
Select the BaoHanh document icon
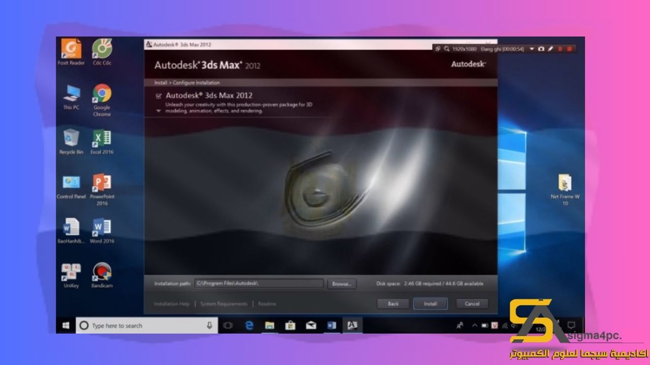click(x=71, y=231)
